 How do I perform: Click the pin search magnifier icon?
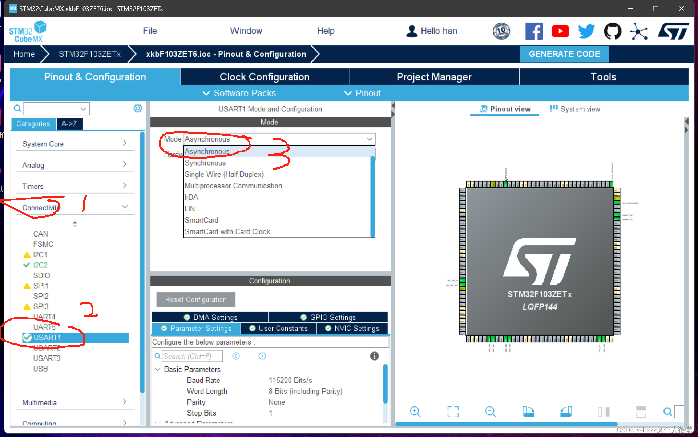click(x=667, y=412)
